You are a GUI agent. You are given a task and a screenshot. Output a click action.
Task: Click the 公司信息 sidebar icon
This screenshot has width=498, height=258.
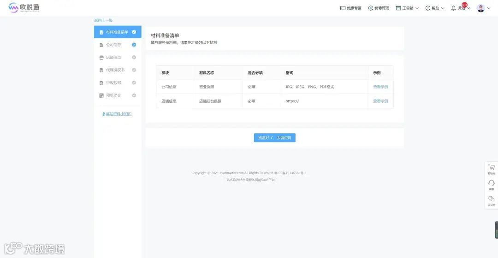(x=101, y=45)
